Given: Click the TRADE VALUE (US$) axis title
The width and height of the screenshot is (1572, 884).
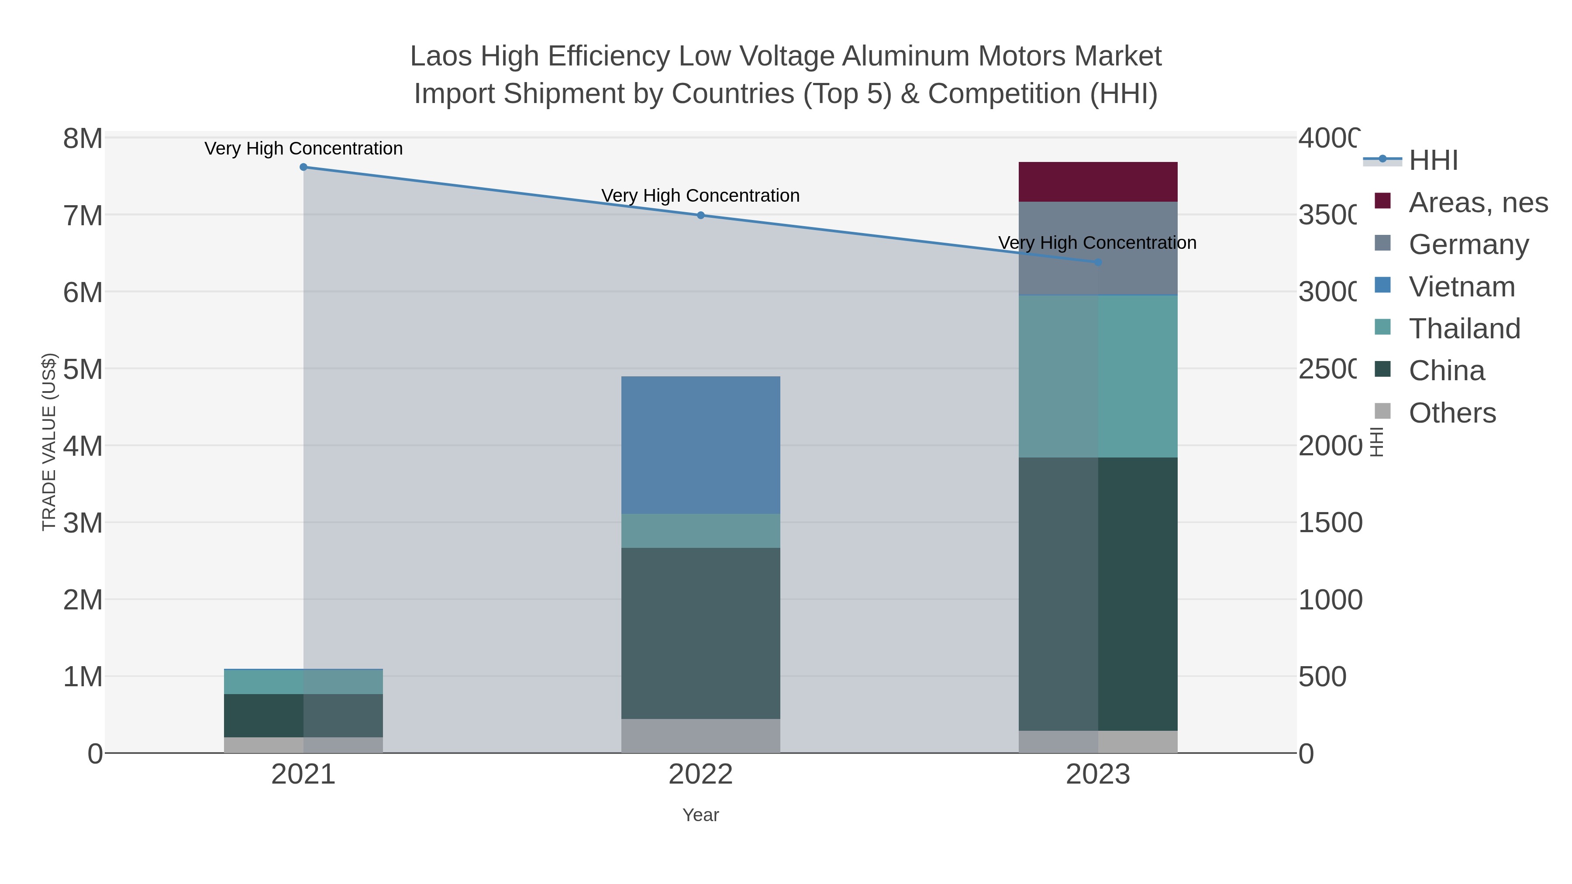Looking at the screenshot, I should click(x=49, y=442).
